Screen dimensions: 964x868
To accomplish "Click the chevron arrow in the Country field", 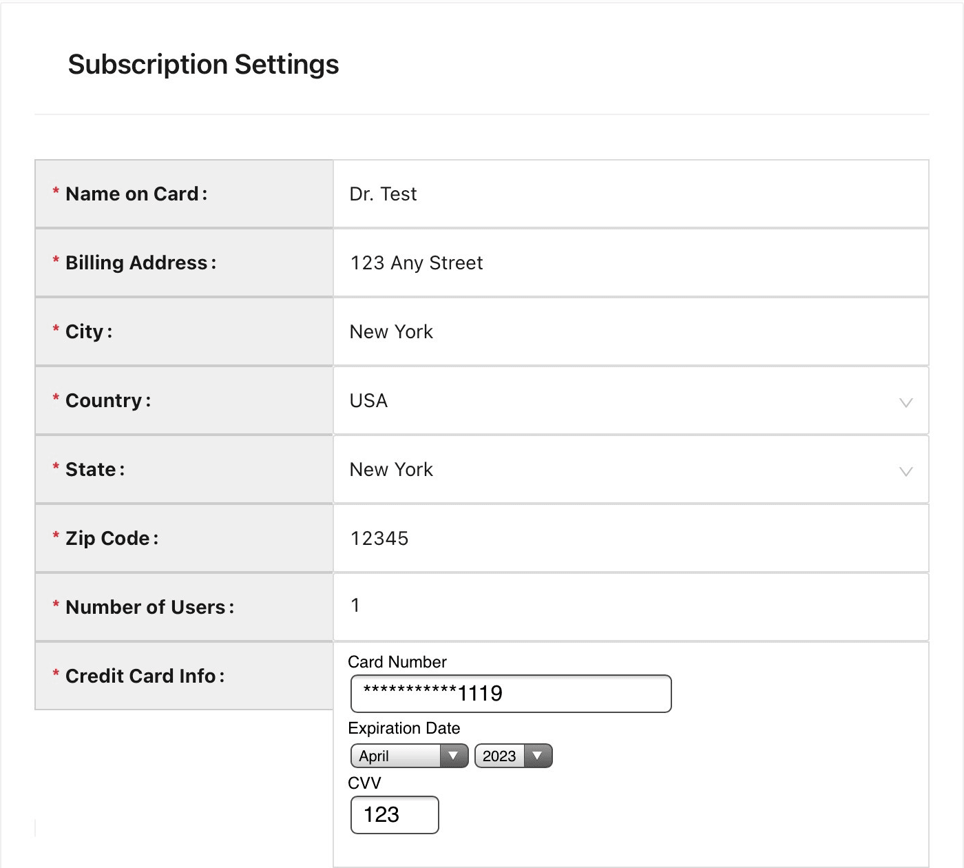I will coord(905,402).
